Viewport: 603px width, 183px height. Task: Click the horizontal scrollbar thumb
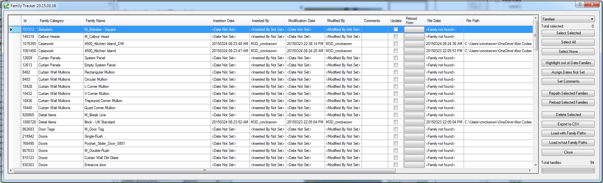click(x=204, y=170)
